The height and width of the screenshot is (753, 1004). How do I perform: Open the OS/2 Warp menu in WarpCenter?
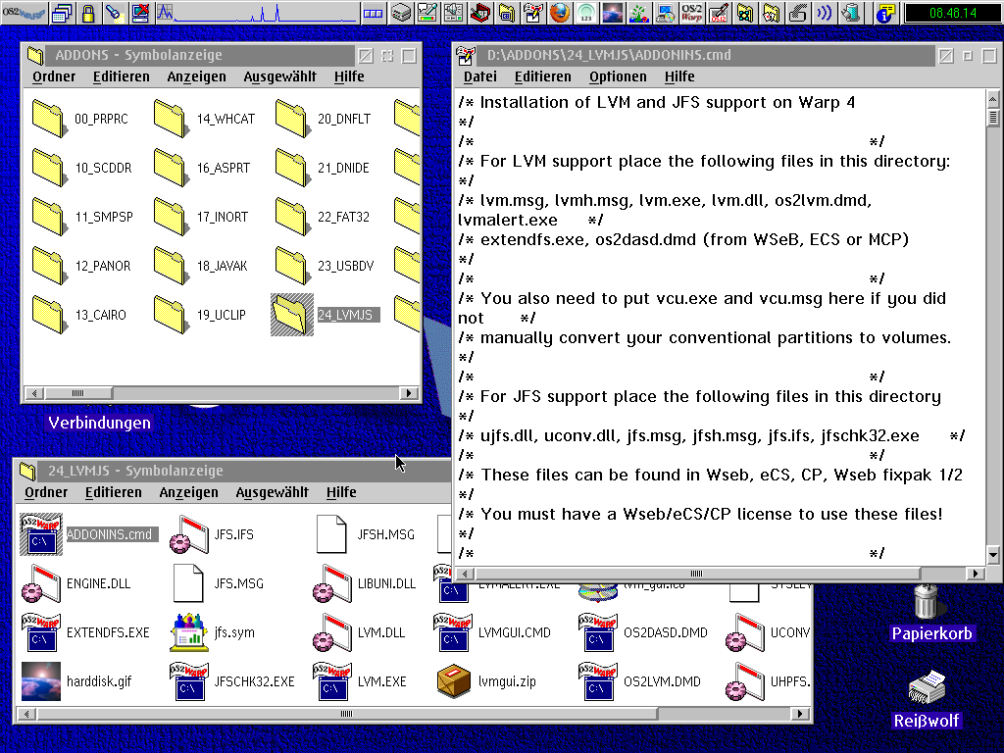pyautogui.click(x=24, y=13)
